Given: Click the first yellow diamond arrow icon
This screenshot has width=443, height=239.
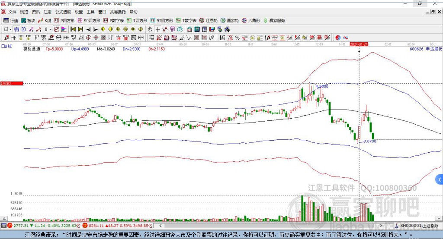Looking at the screenshot, I should tap(103, 29).
